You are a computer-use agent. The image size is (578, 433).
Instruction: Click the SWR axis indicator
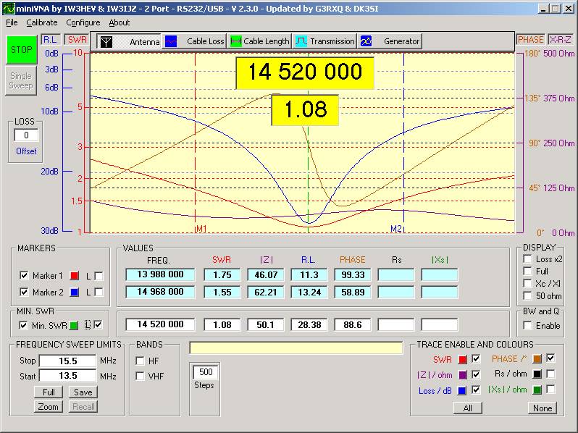pos(78,40)
